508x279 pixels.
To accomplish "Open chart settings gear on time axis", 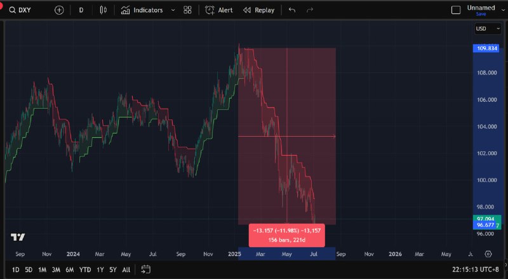I will (x=488, y=253).
